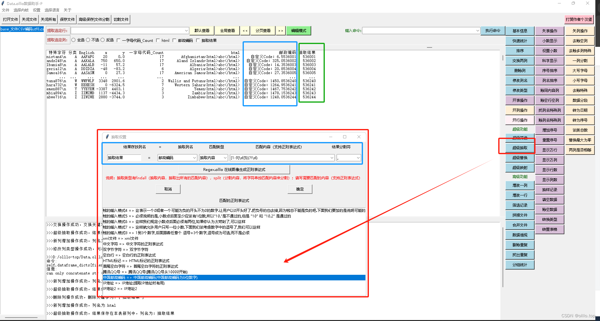Click the 默认查看 button
This screenshot has width=600, height=321.
click(x=202, y=31)
